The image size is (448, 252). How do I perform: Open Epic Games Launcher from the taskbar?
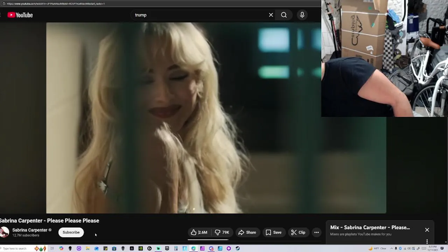coord(167,248)
